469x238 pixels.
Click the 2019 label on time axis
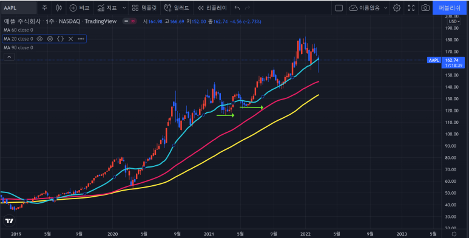coord(16,234)
